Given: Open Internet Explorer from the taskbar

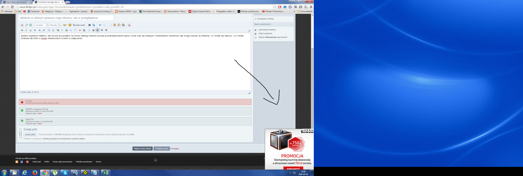Looking at the screenshot, I should pos(25,173).
